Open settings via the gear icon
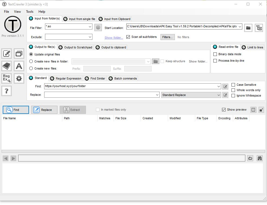The width and height of the screenshot is (267, 205). click(x=19, y=78)
